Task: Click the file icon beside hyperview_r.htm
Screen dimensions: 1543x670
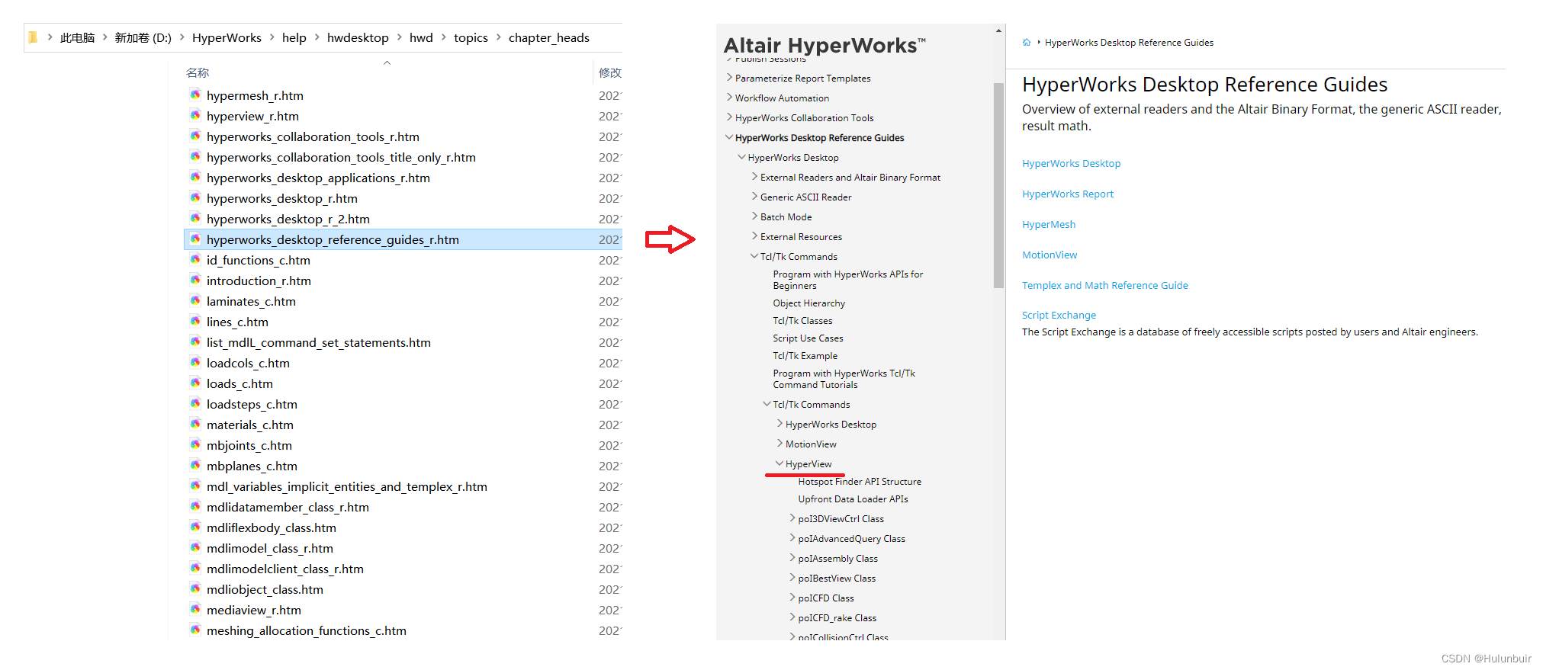Action: (x=195, y=116)
